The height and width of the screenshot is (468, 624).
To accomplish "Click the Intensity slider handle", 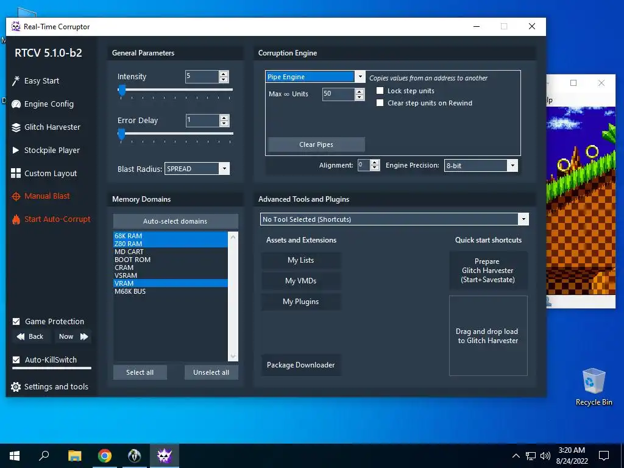I will coord(122,90).
